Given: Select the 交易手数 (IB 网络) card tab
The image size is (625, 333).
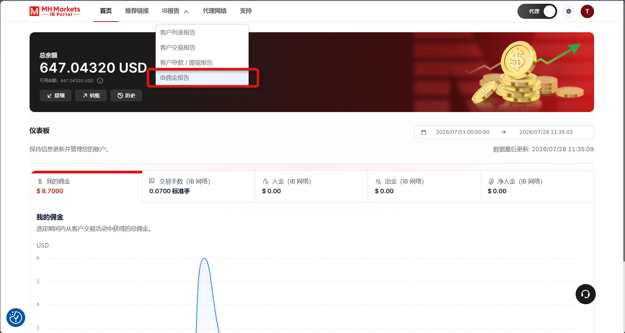Looking at the screenshot, I should tap(199, 186).
